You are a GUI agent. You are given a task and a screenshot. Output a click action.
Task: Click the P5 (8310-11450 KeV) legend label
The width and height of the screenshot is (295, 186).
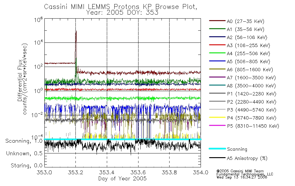coord(253,126)
